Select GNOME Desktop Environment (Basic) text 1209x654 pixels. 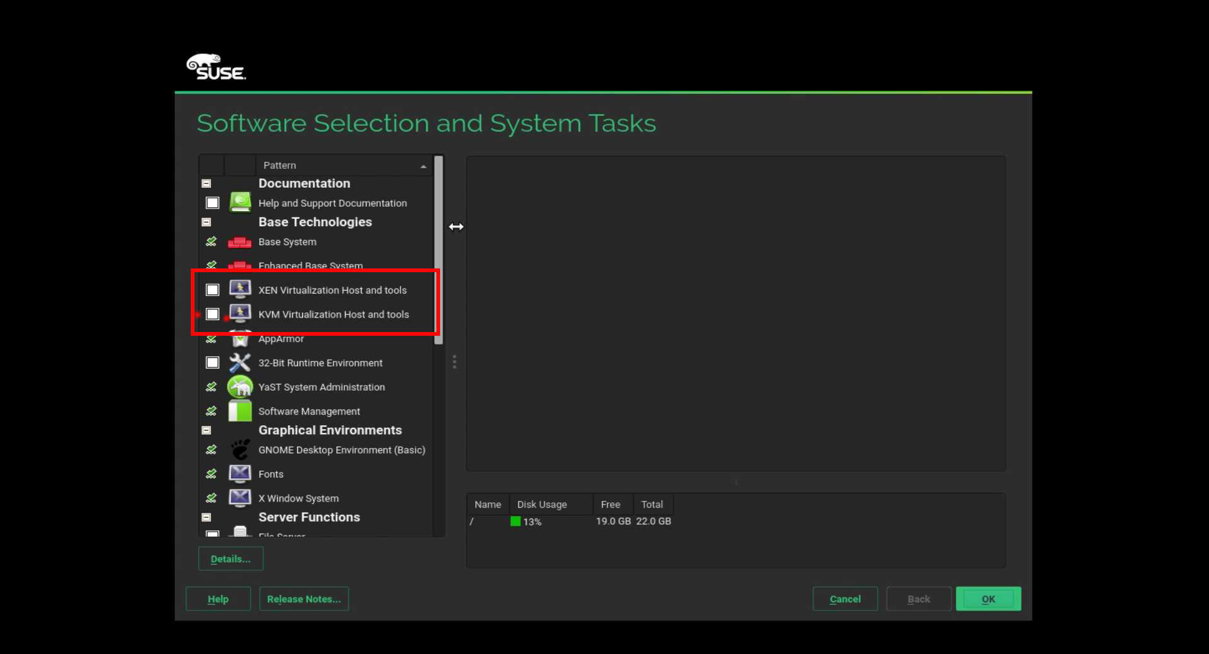point(342,450)
